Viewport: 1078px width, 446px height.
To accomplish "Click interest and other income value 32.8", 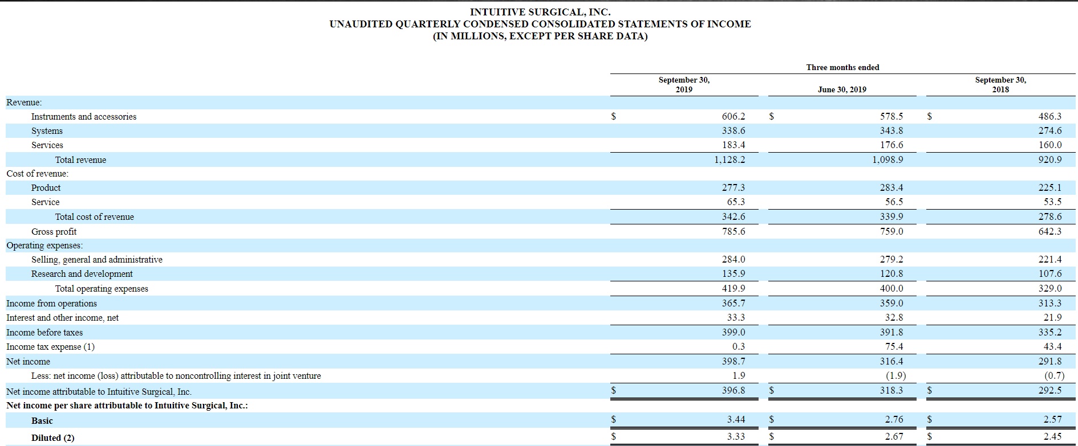I will (x=894, y=317).
